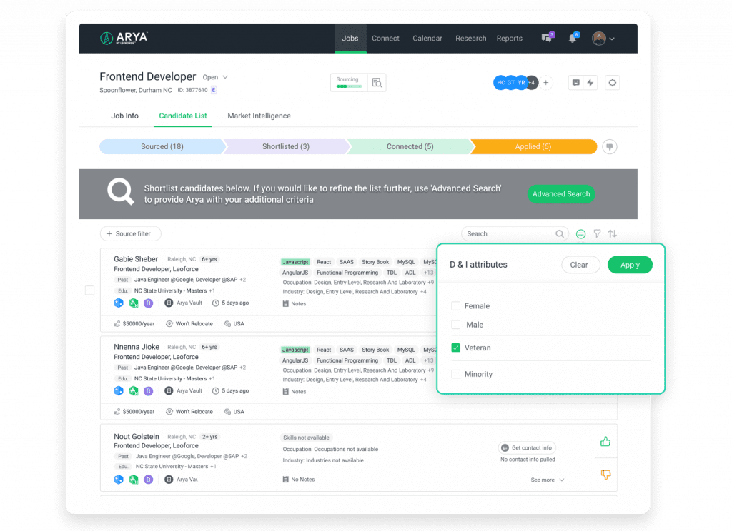
Task: Open the Jobs menu
Action: click(350, 39)
